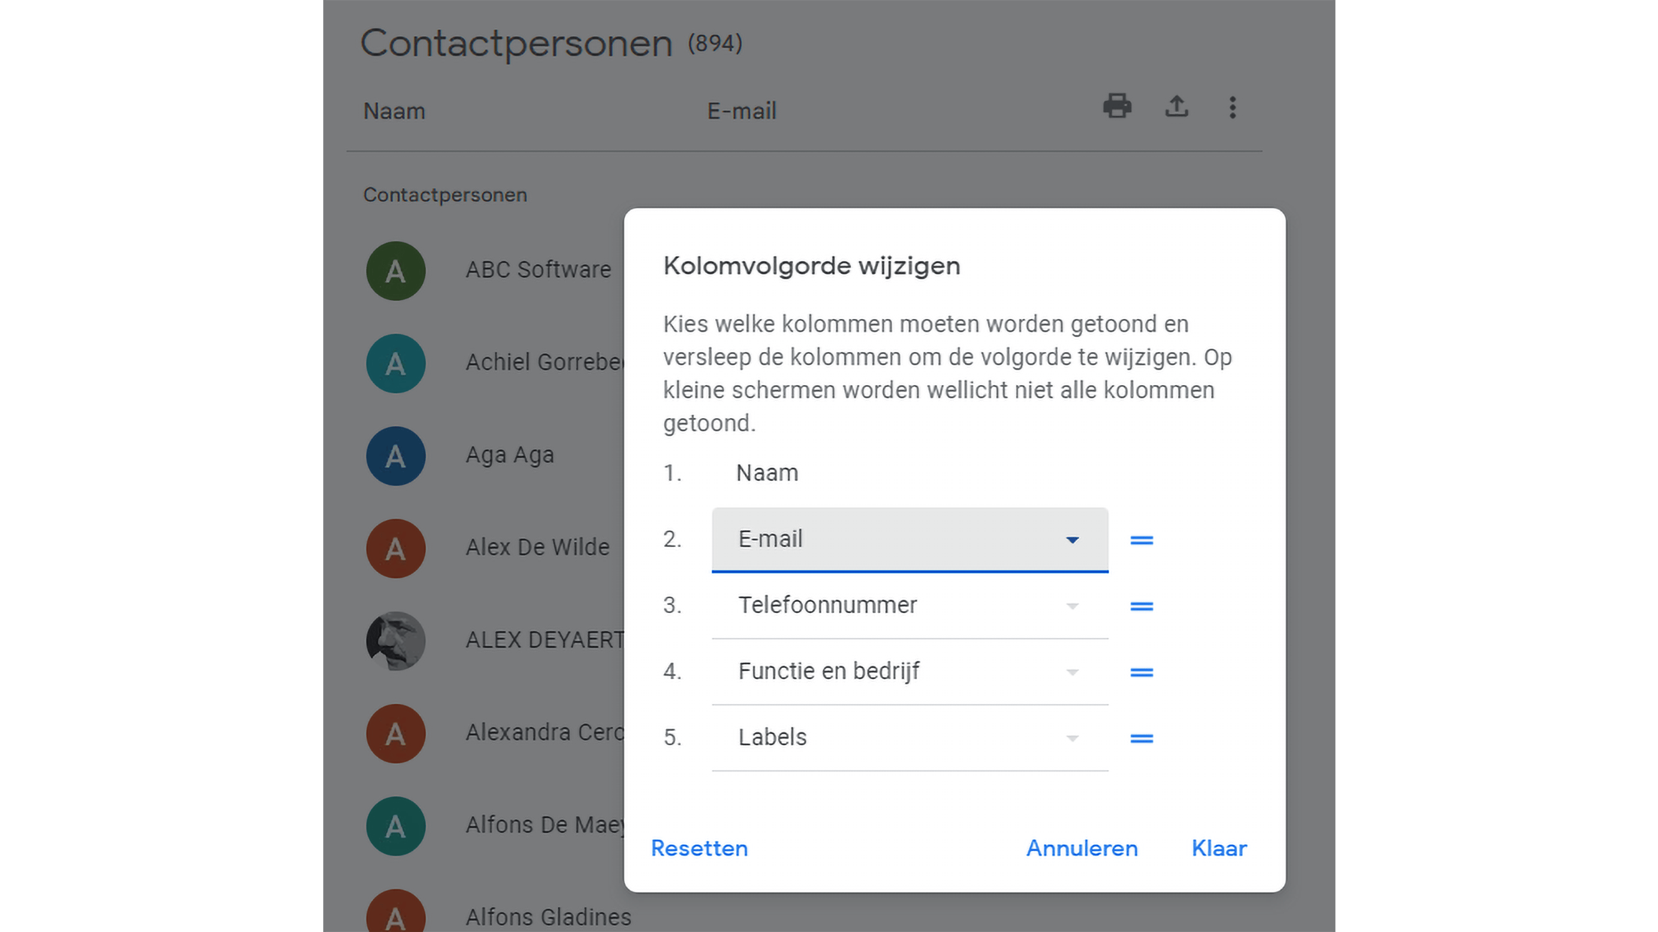Open the three-dot more options menu
The width and height of the screenshot is (1658, 932).
coord(1232,107)
